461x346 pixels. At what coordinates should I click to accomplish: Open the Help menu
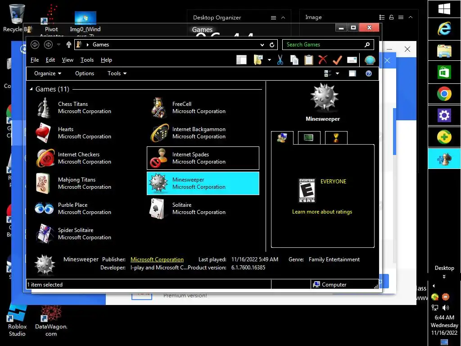coord(106,60)
